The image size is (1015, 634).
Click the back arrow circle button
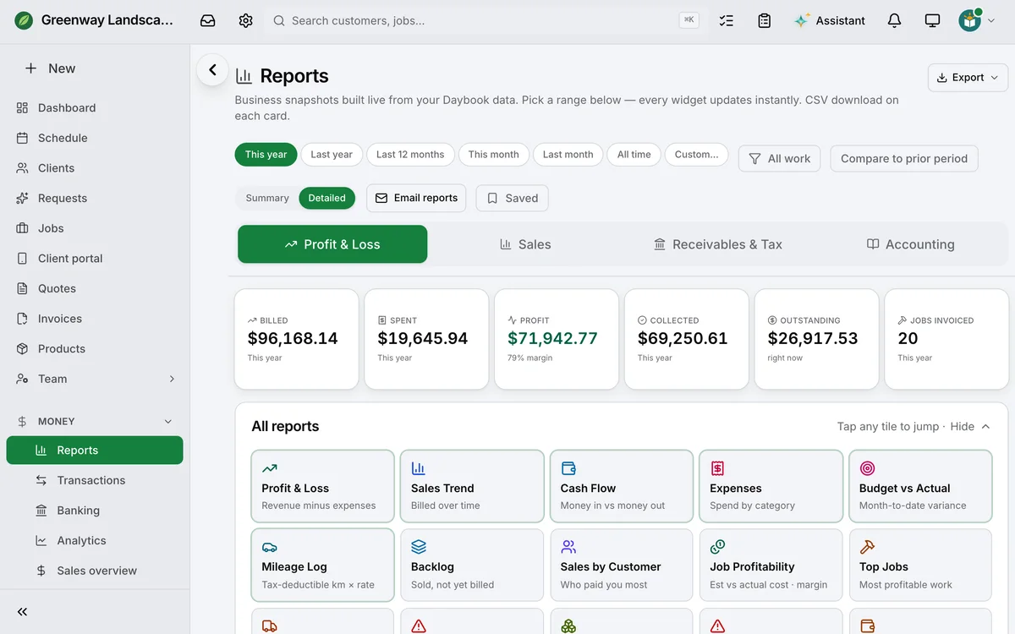coord(212,70)
